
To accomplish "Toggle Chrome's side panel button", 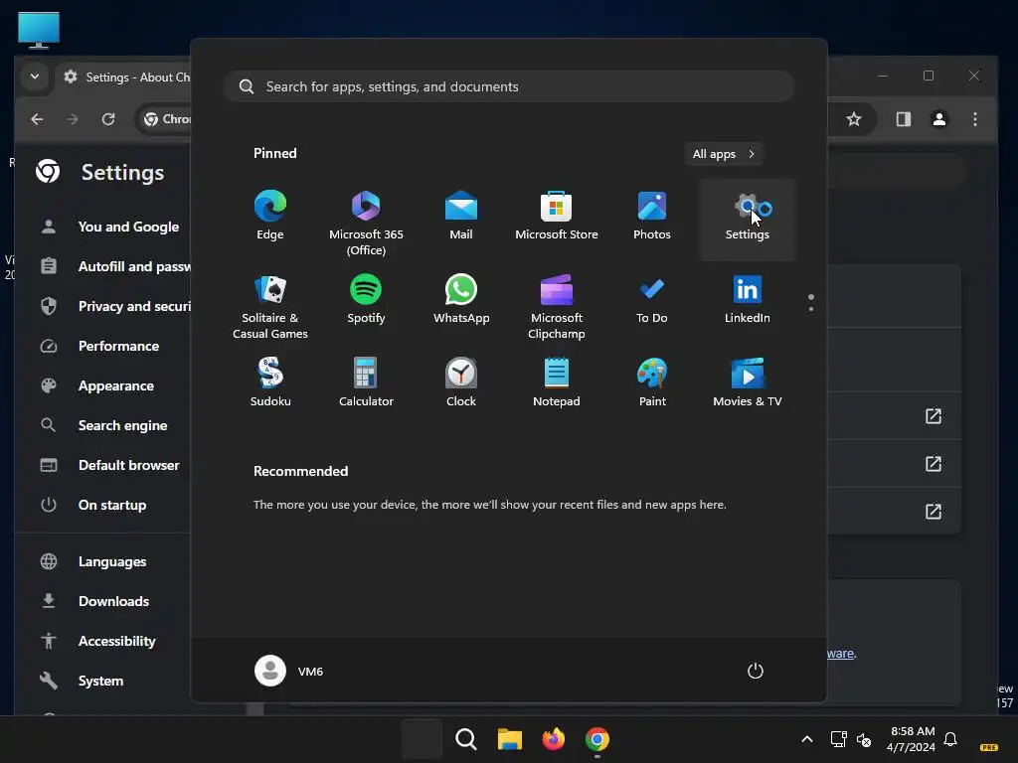I will [x=903, y=119].
